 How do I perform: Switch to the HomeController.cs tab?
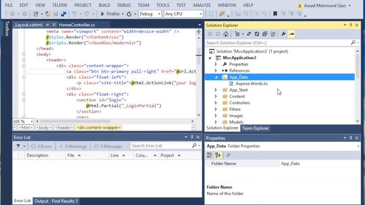[77, 25]
